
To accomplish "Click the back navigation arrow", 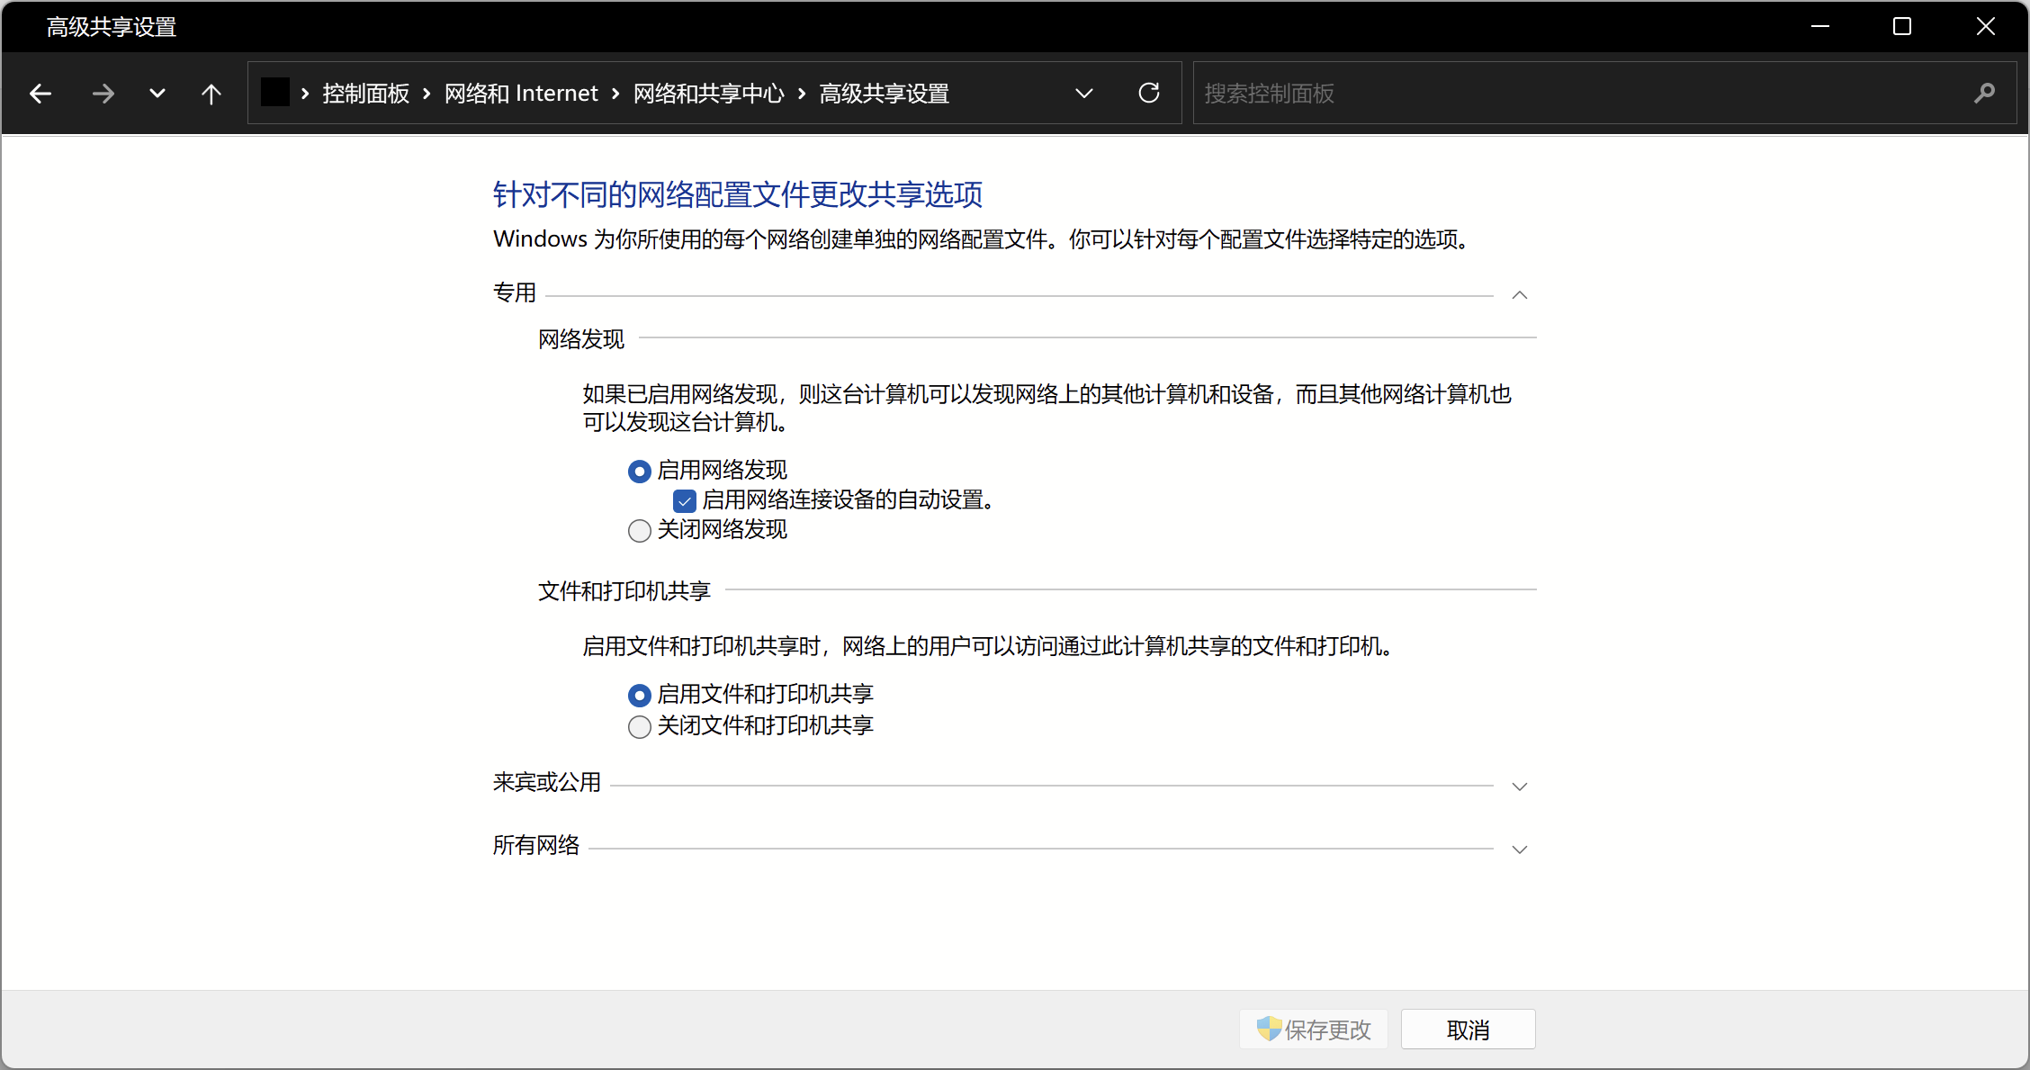I will coord(40,94).
